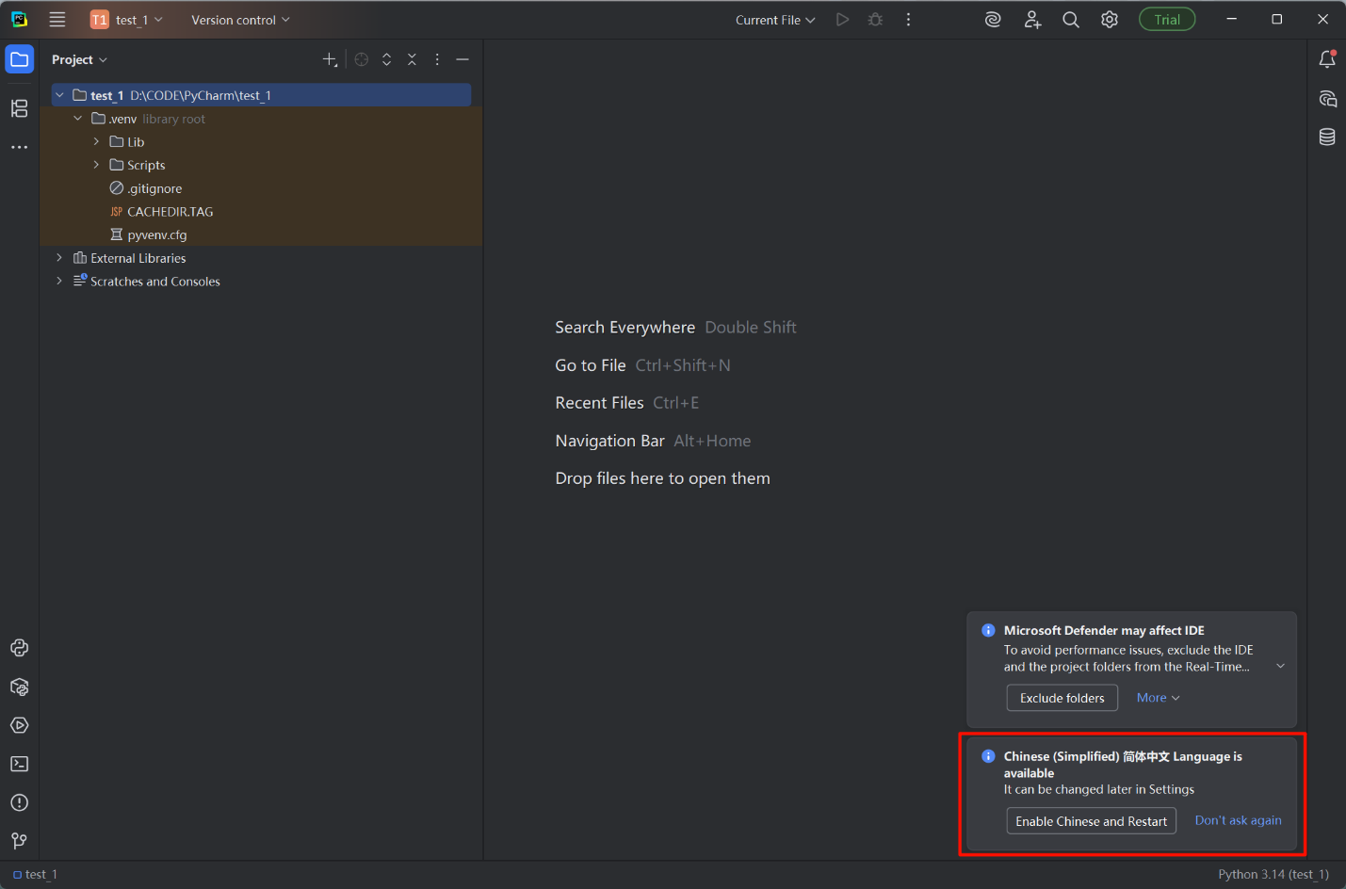Open Code With Me user icon
Image resolution: width=1346 pixels, height=889 pixels.
pos(1032,20)
